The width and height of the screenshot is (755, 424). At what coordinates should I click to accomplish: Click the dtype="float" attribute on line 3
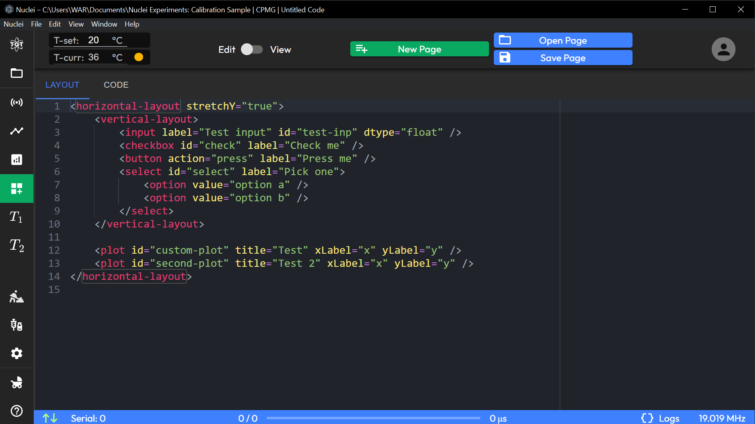pos(403,132)
